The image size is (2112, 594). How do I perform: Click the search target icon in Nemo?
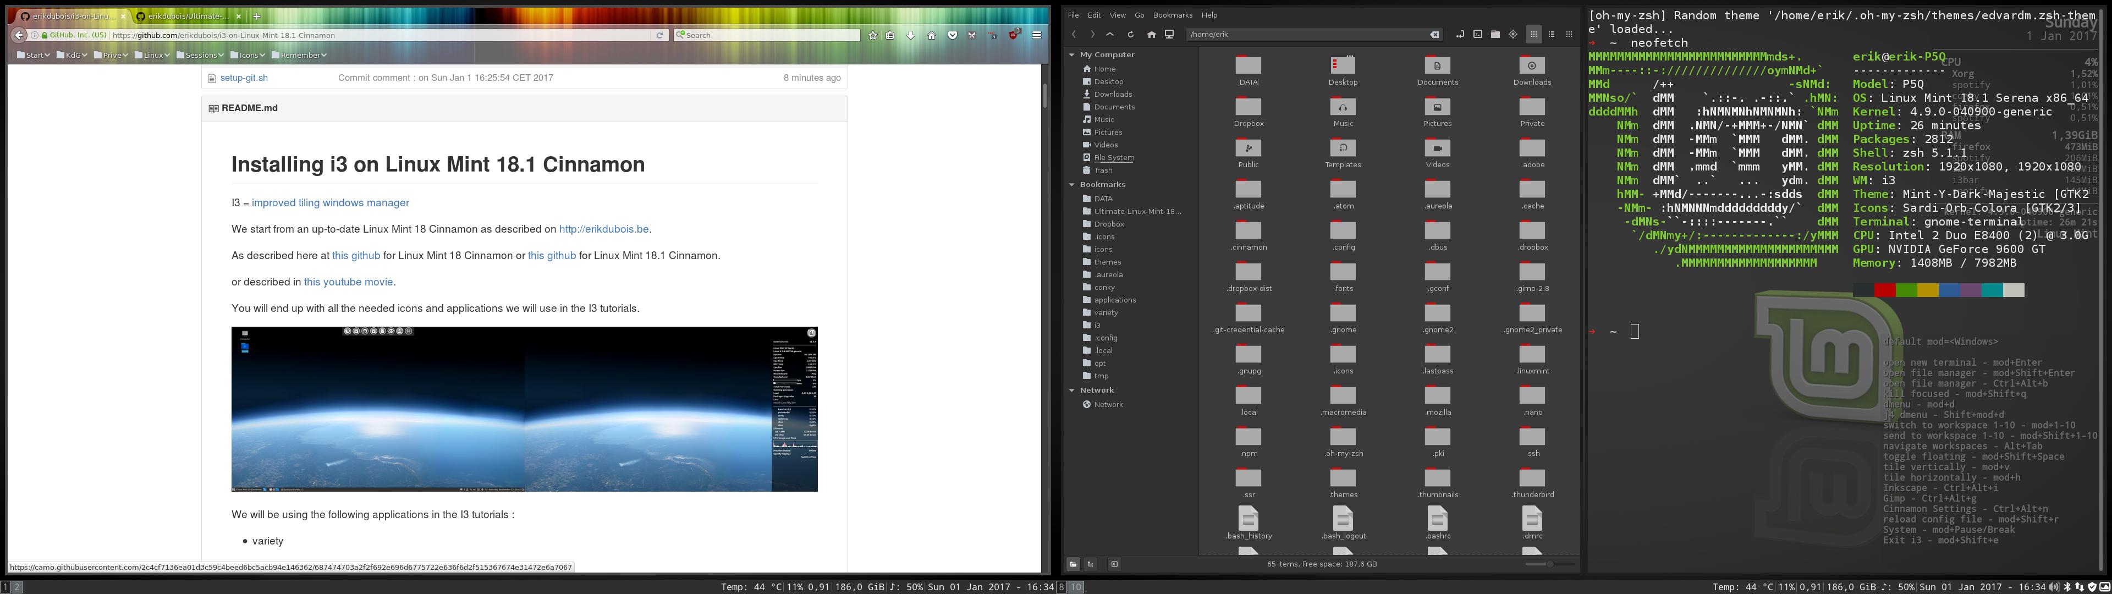click(x=1513, y=35)
